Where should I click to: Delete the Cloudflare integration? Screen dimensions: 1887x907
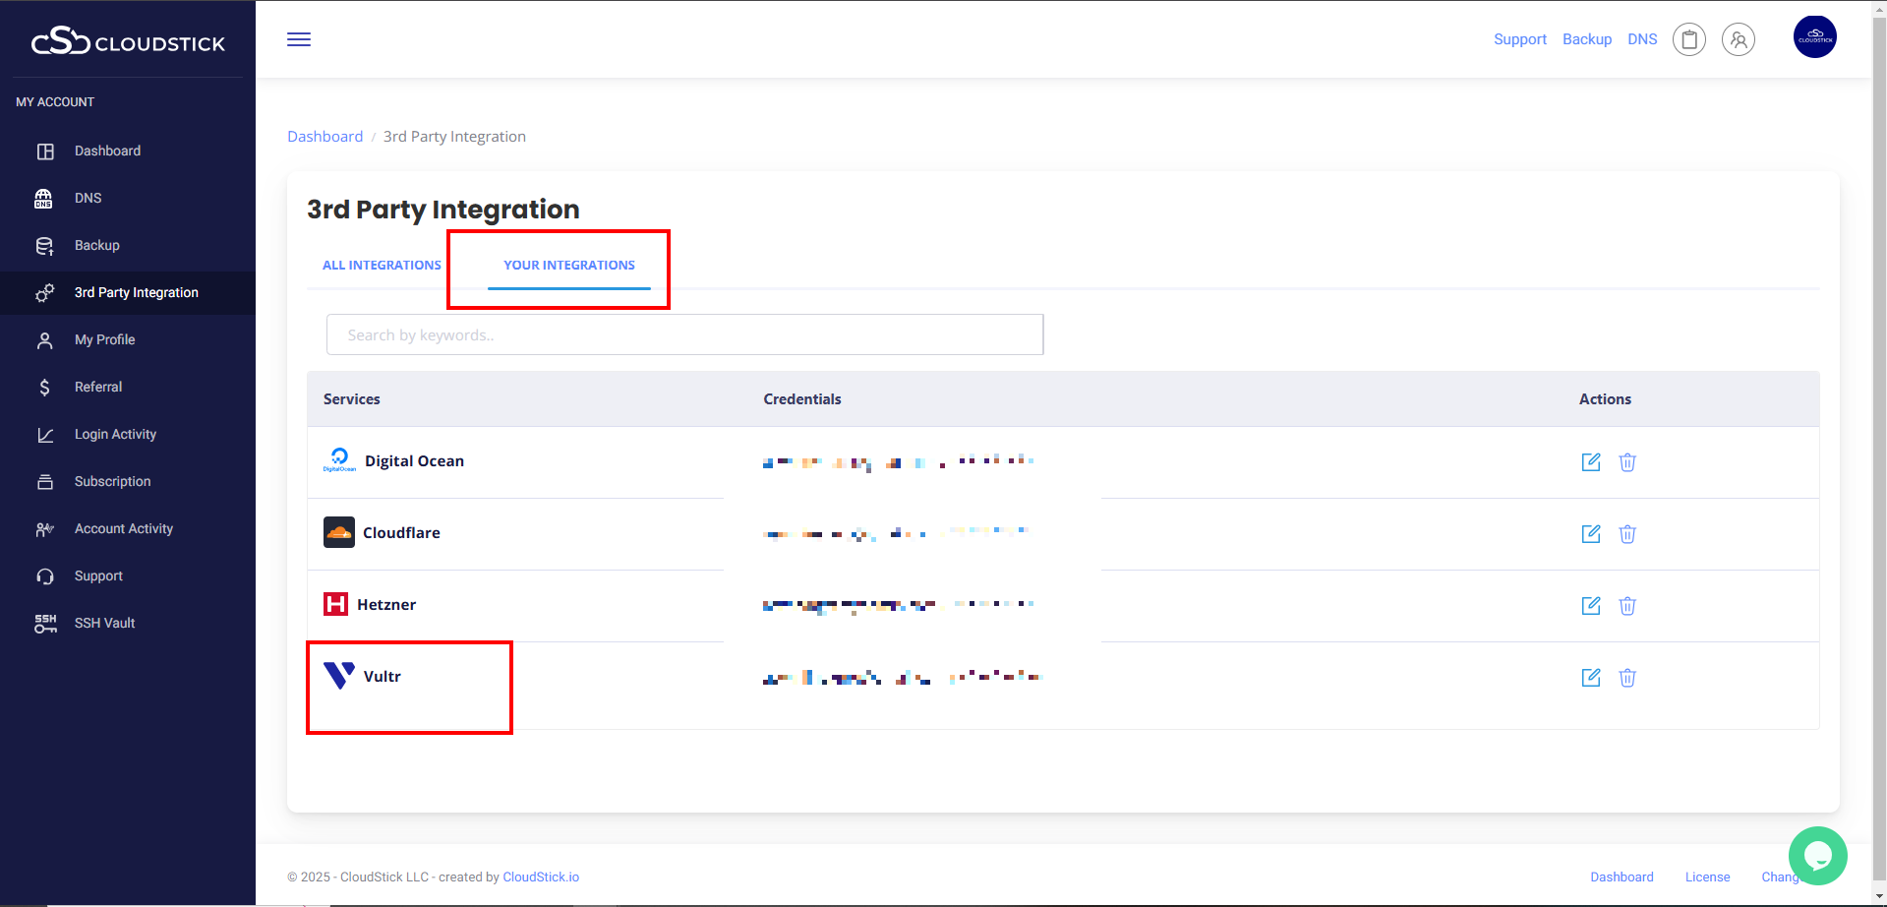click(1627, 534)
